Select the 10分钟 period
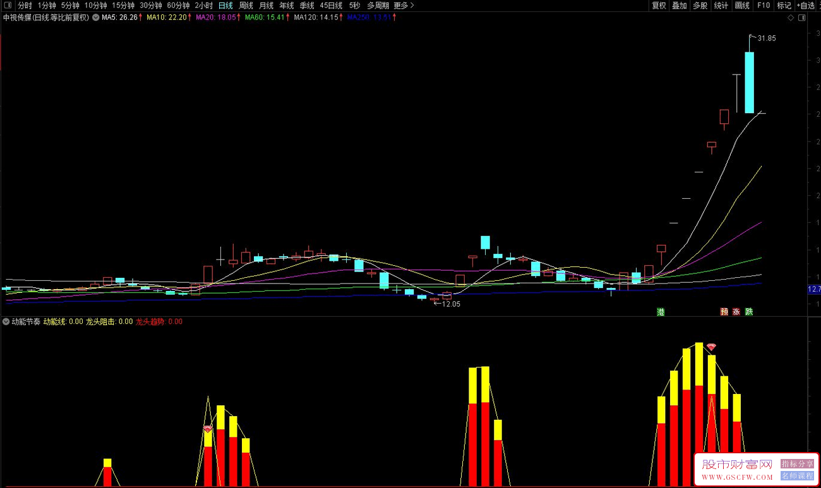This screenshot has width=821, height=488. coord(95,6)
